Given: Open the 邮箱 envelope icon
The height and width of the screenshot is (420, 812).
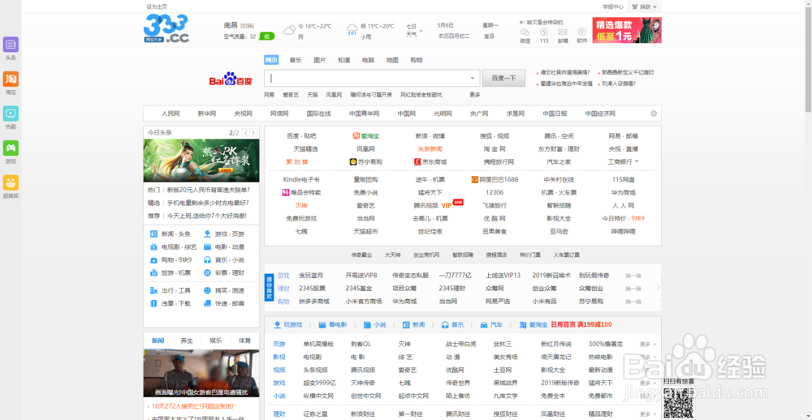Looking at the screenshot, I should point(563,32).
